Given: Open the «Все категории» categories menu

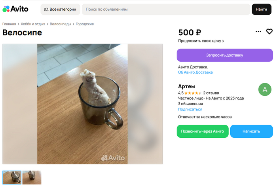Looking at the screenshot, I should (x=60, y=9).
